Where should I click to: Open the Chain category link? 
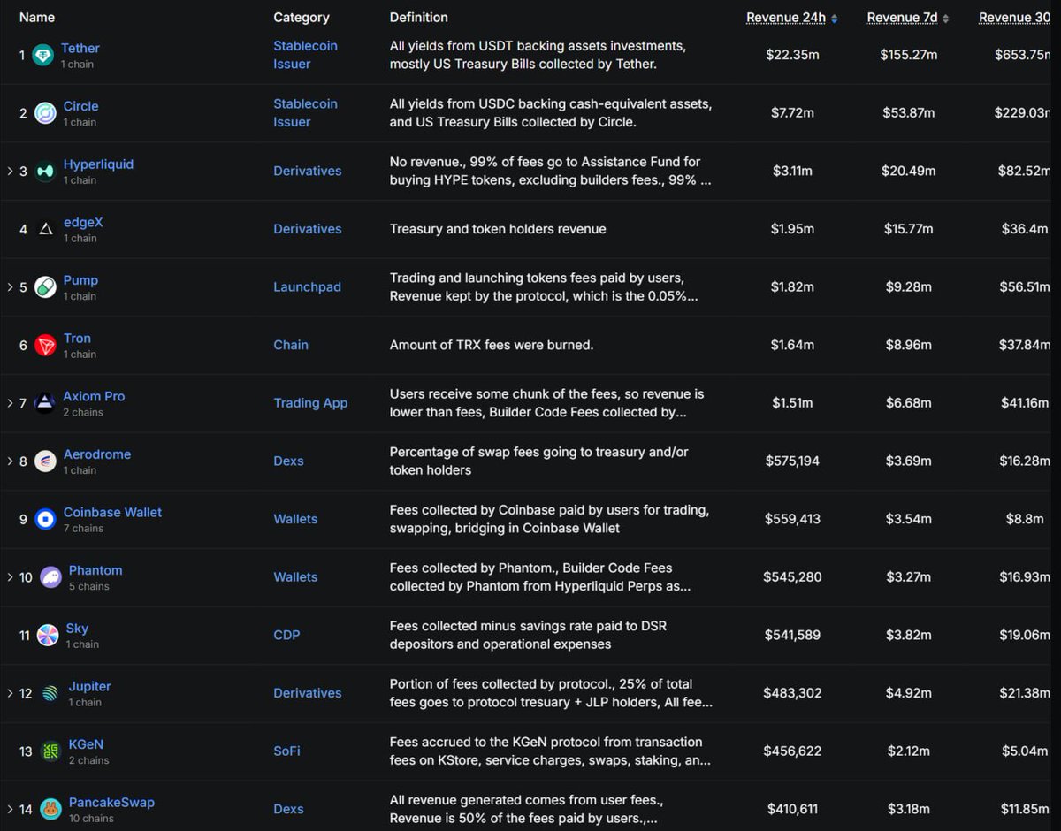point(291,345)
